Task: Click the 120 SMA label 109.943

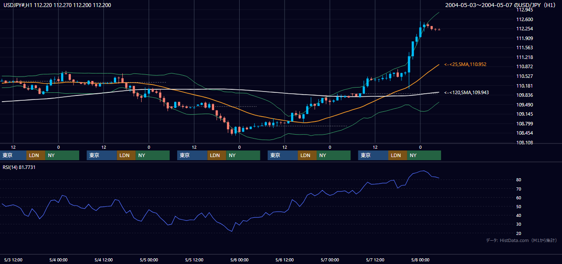Action: coord(467,93)
